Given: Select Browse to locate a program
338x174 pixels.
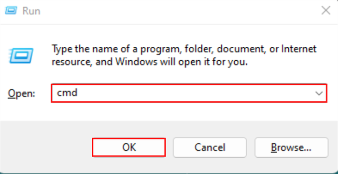Looking at the screenshot, I should 292,147.
